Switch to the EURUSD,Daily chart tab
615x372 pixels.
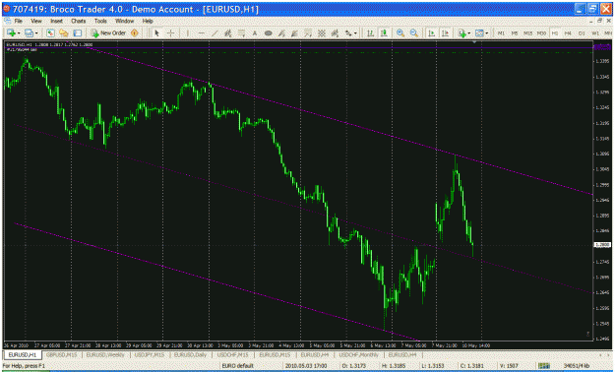pyautogui.click(x=190, y=354)
